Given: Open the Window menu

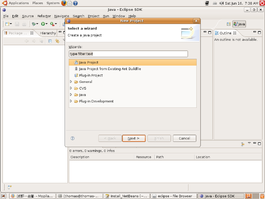Looking at the screenshot, I should point(119,16).
